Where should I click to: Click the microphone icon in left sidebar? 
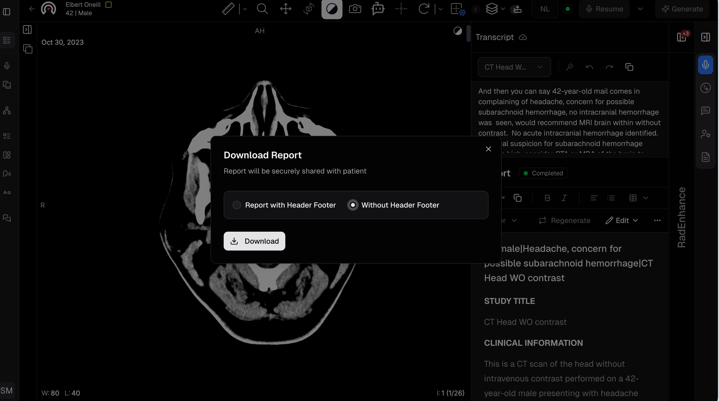coord(7,66)
